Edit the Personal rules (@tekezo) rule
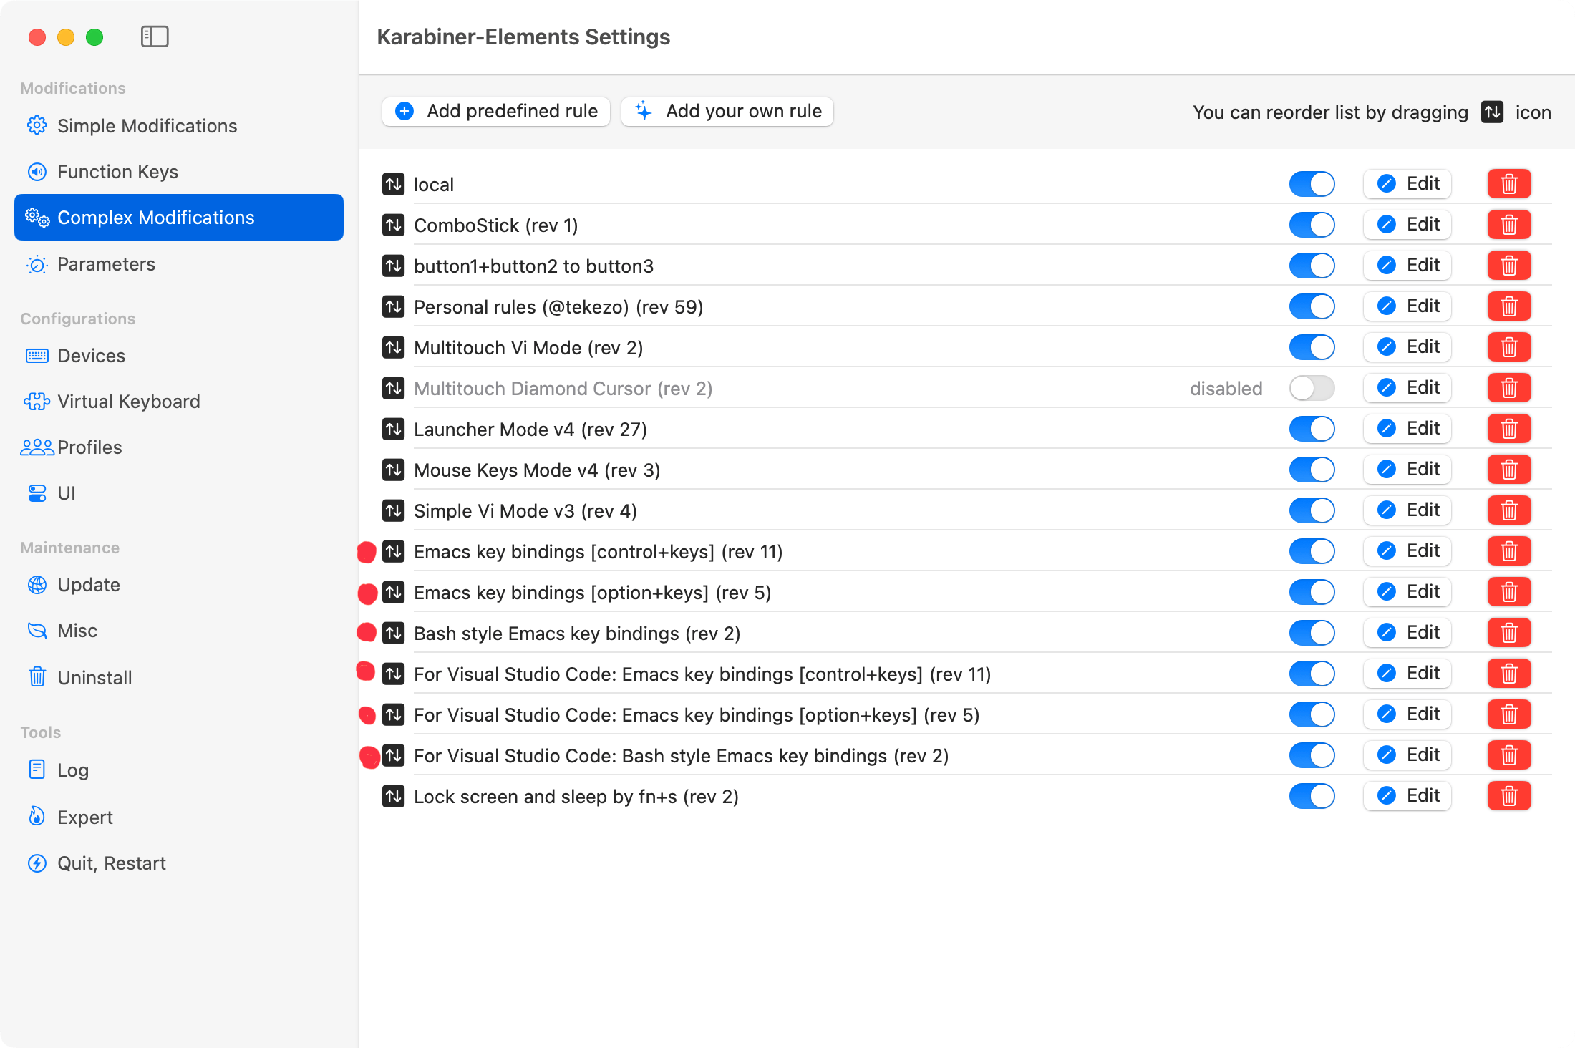Image resolution: width=1575 pixels, height=1048 pixels. point(1407,306)
